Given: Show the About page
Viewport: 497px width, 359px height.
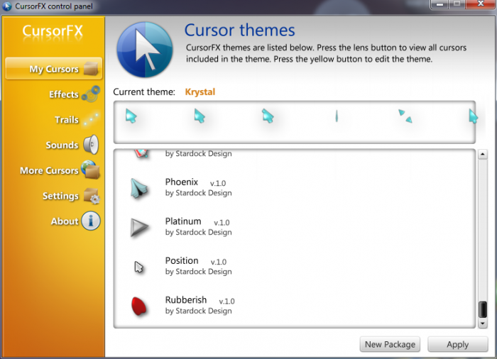Looking at the screenshot, I should tap(65, 221).
